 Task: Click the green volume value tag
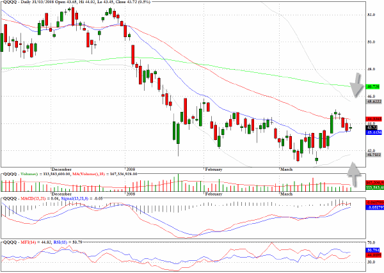point(375,187)
